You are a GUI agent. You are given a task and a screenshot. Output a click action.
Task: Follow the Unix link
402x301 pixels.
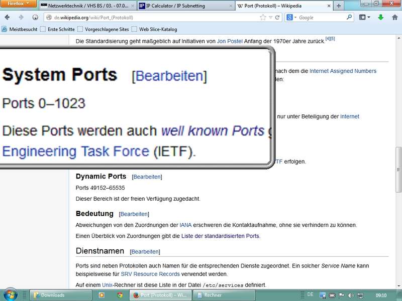pos(107,285)
